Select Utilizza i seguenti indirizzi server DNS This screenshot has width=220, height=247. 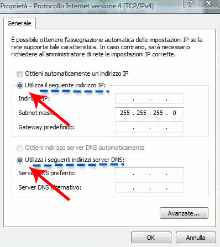[20, 160]
